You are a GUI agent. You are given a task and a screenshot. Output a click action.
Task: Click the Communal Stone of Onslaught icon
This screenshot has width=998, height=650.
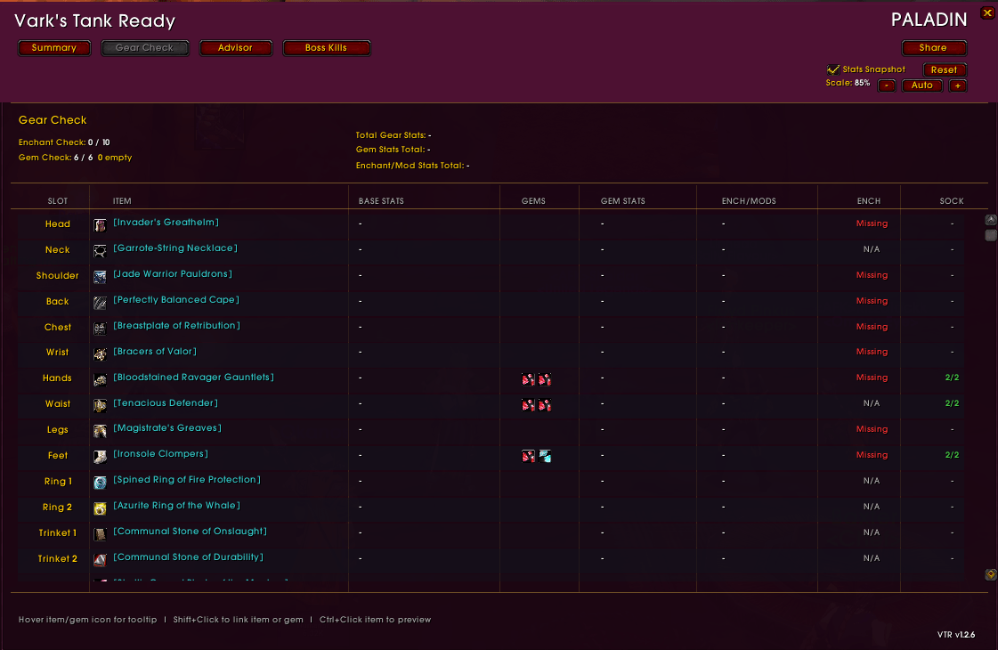(100, 535)
